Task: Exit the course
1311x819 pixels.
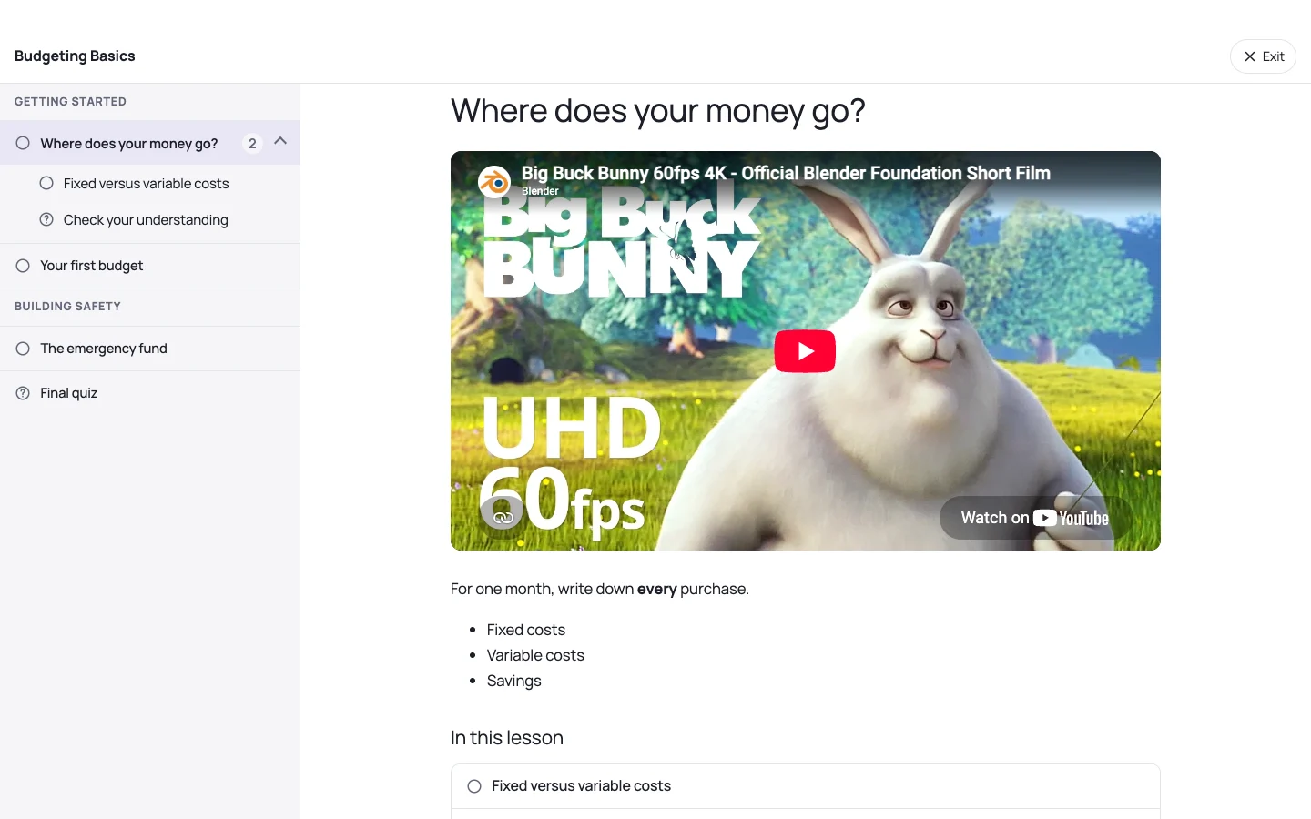Action: point(1263,56)
